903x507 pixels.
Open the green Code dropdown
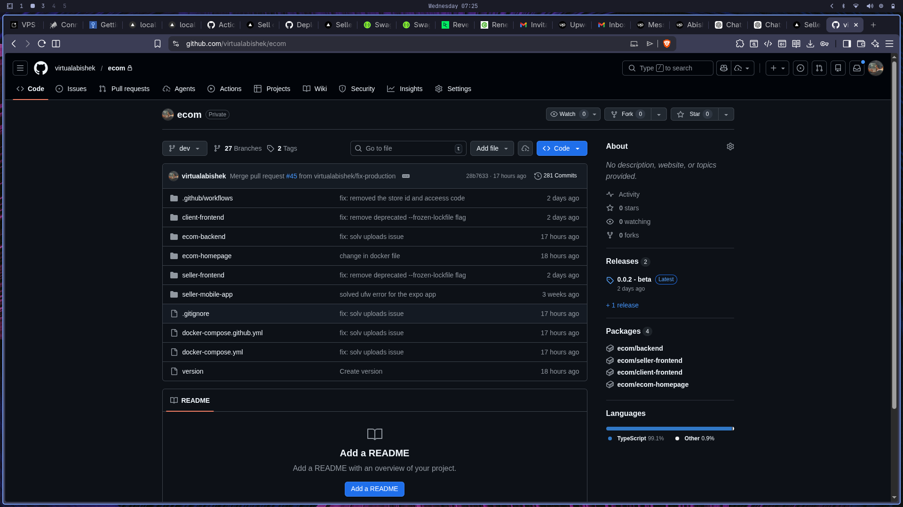point(562,148)
